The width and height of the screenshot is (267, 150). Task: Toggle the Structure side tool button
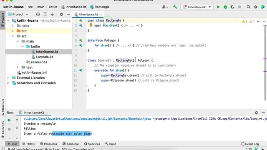click(3, 107)
